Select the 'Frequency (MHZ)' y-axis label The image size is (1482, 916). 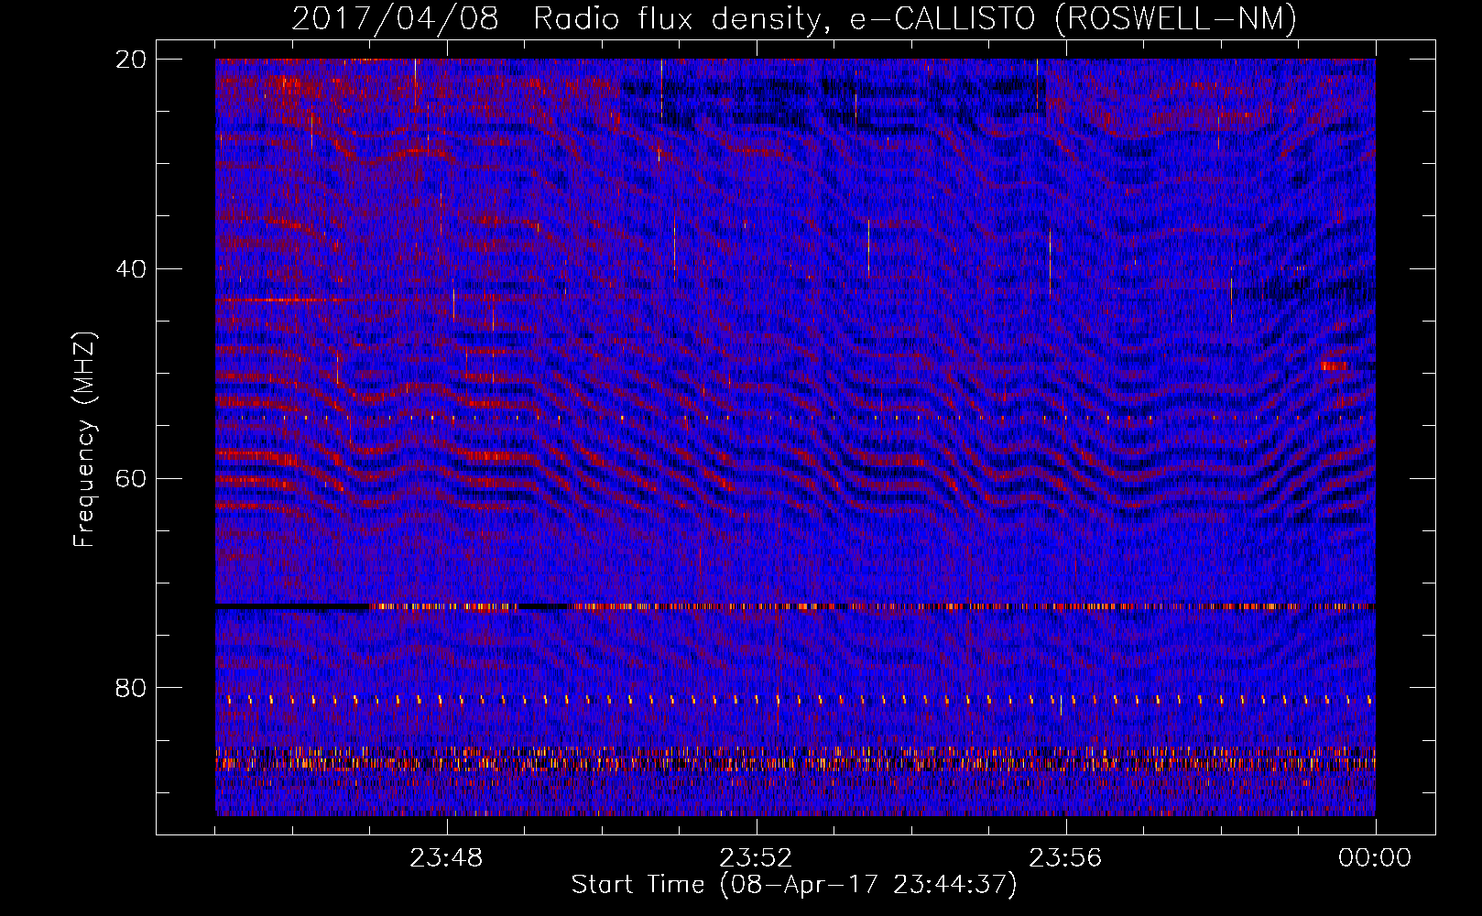click(x=83, y=440)
